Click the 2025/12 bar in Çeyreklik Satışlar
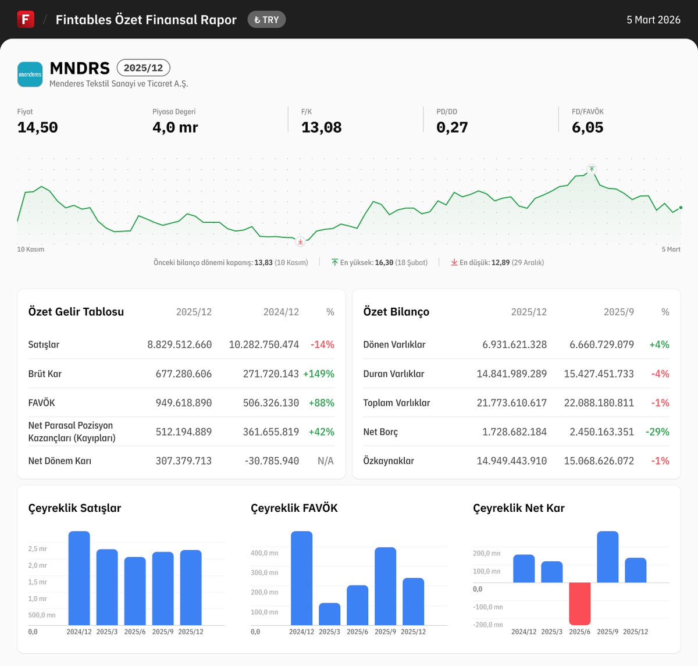 [x=191, y=587]
